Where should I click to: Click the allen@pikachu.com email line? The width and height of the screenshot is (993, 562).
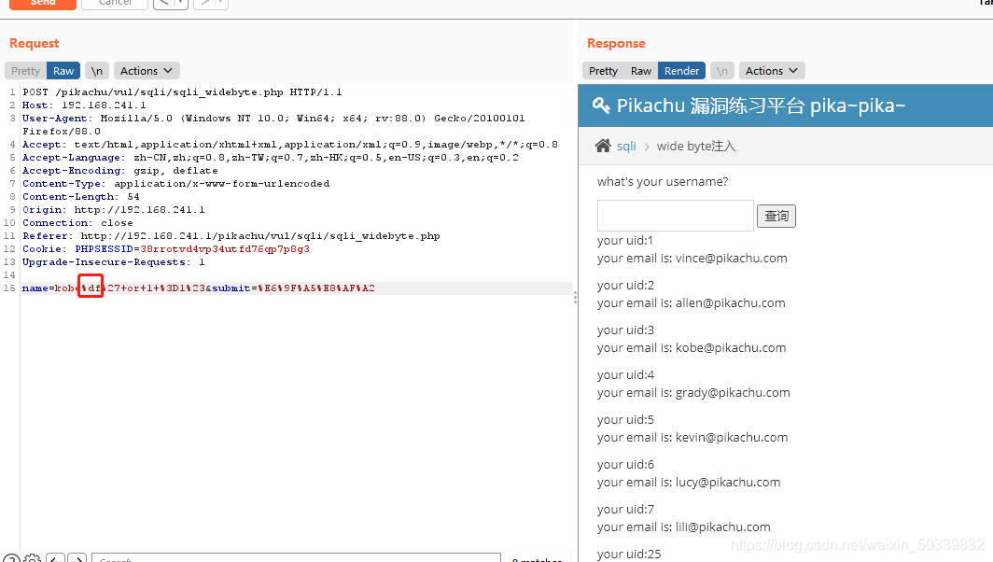coord(691,303)
